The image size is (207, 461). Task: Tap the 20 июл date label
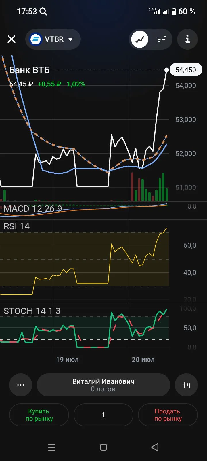(143, 360)
